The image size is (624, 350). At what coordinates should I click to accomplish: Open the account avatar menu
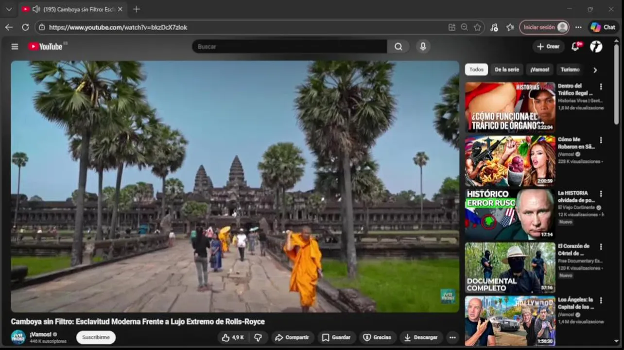pyautogui.click(x=596, y=47)
